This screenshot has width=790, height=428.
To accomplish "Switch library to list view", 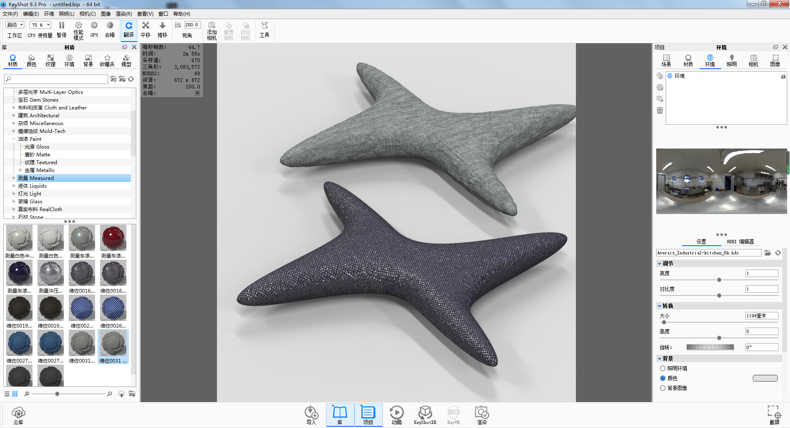I will pos(7,394).
